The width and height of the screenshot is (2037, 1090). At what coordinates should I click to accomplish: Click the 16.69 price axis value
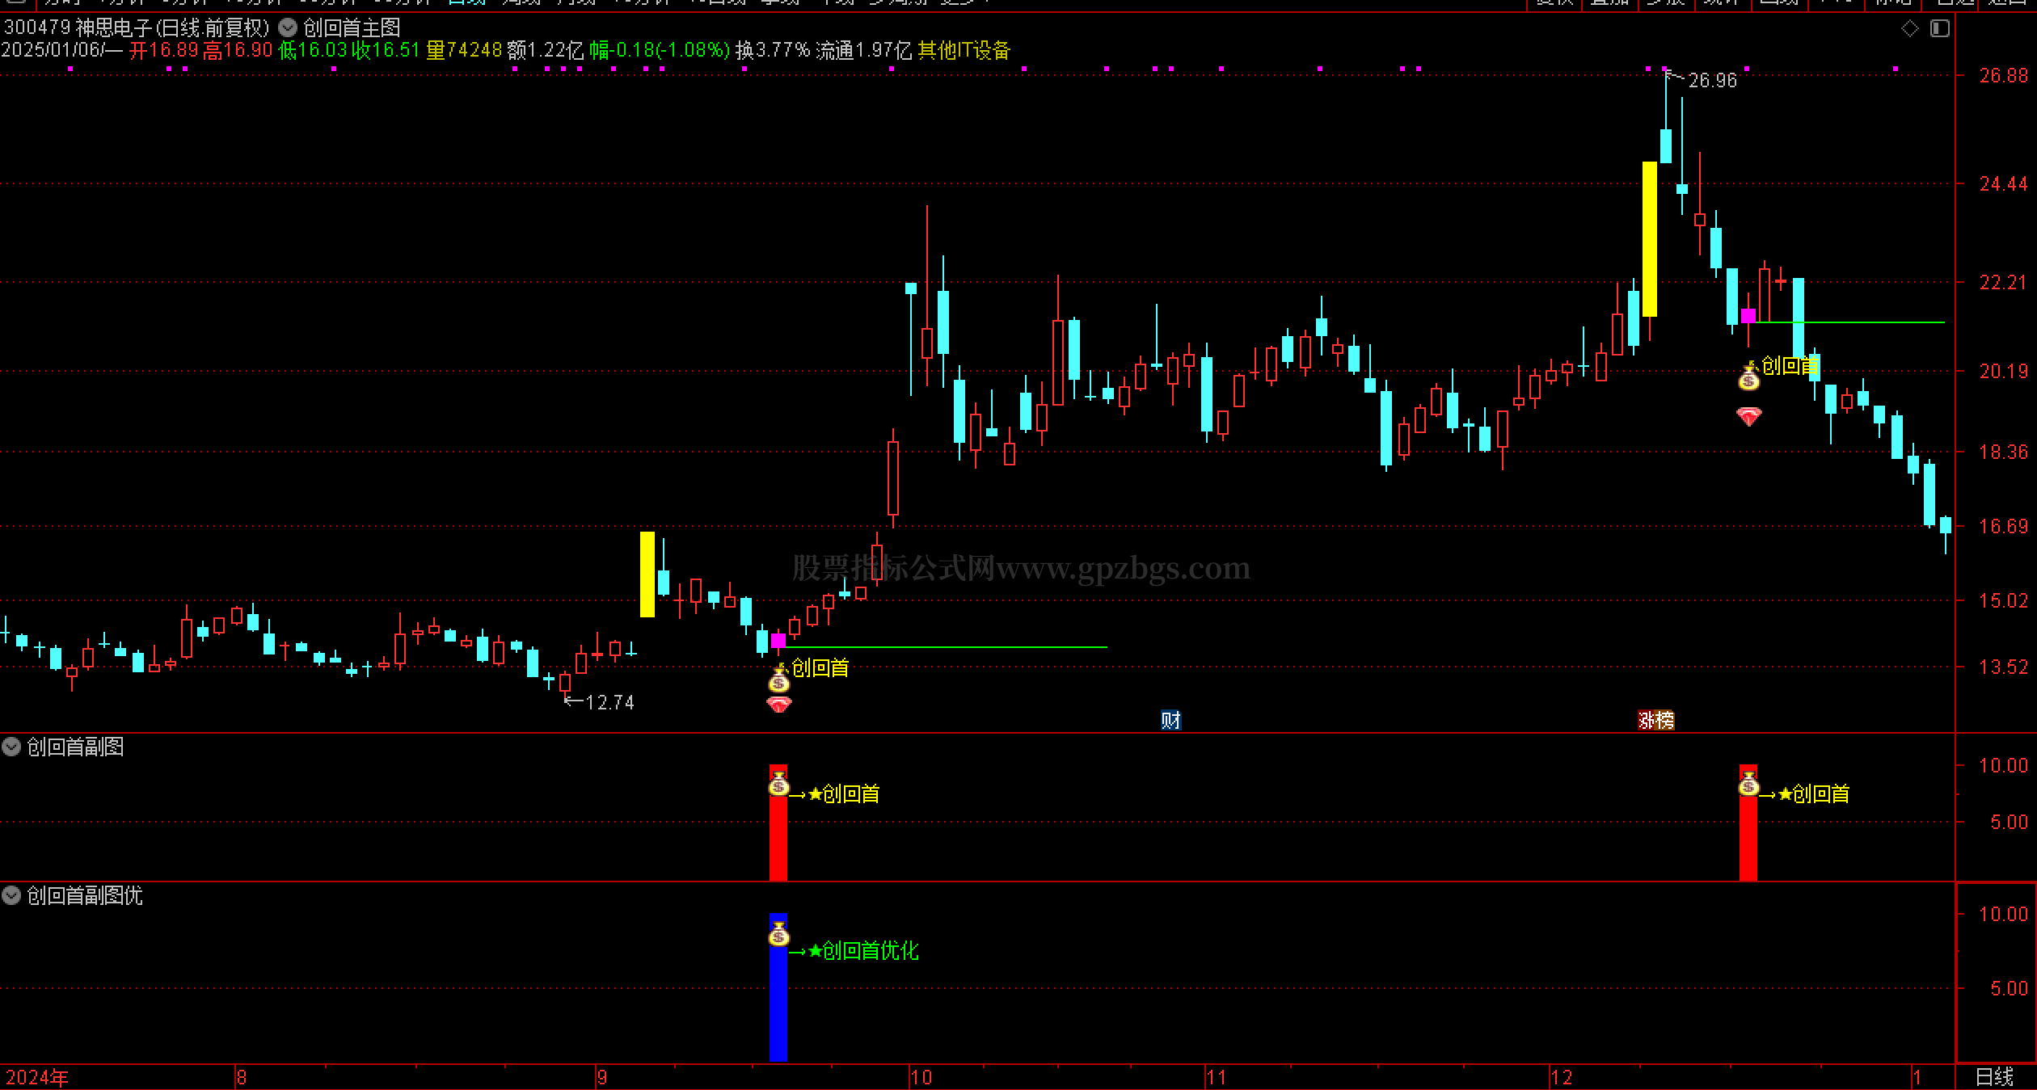[2003, 527]
